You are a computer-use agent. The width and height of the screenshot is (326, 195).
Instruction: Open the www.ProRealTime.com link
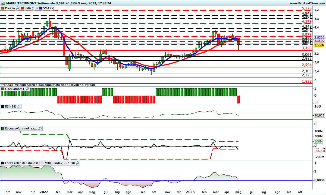(x=307, y=3)
